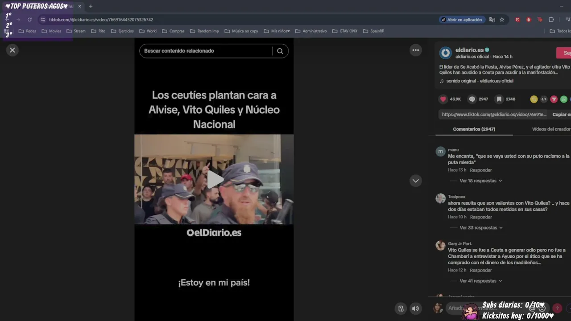This screenshot has height=321, width=571.
Task: Expand 33 replies under Tosipoex's comment
Action: [481, 228]
